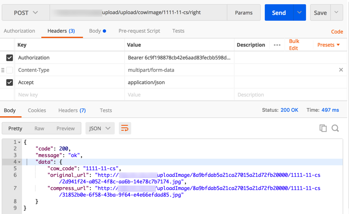Uncheck the Authorization header checkbox
Screen dimensions: 349x214
coord(9,58)
